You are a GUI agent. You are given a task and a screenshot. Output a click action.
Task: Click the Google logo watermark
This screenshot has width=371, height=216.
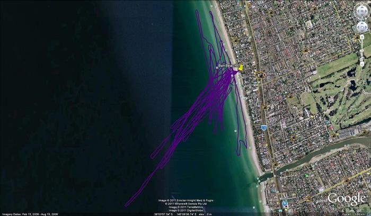[347, 200]
